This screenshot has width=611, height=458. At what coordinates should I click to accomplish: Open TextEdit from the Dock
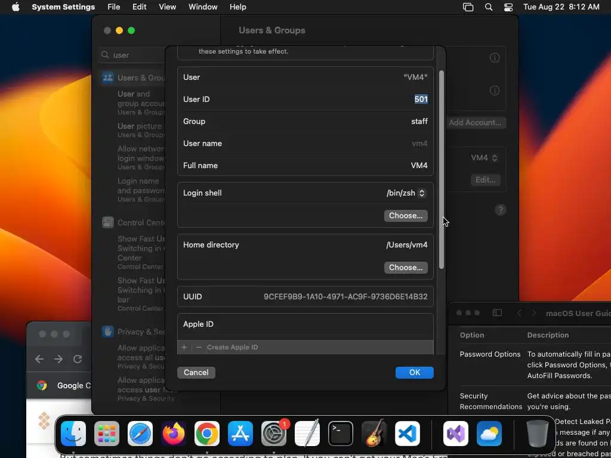pos(307,434)
